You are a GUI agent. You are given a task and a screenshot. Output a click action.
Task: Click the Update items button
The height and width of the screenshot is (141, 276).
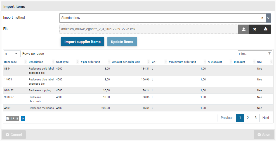pyautogui.click(x=122, y=42)
